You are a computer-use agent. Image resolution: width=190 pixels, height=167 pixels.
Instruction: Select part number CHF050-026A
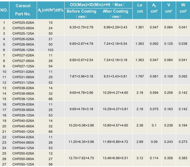[x=23, y=153]
